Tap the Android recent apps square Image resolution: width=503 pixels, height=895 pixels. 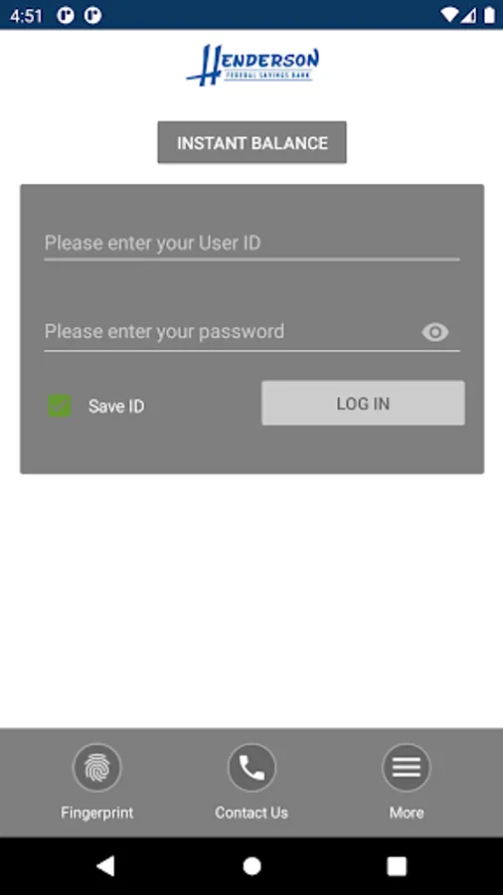[x=397, y=866]
